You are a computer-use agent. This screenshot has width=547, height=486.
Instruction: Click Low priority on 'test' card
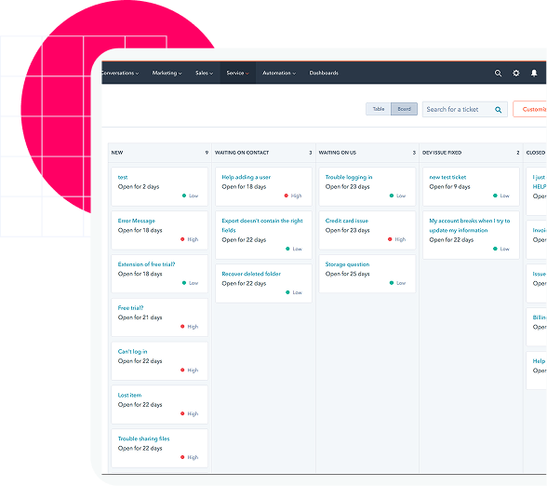pyautogui.click(x=190, y=196)
